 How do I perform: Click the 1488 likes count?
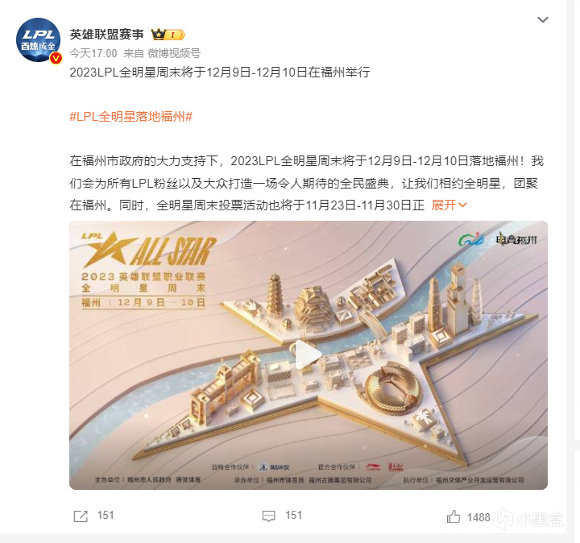click(478, 517)
